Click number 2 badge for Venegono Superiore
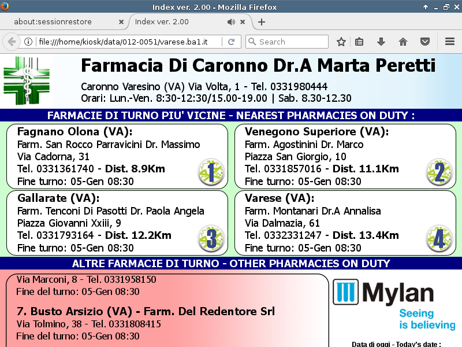 pos(439,172)
